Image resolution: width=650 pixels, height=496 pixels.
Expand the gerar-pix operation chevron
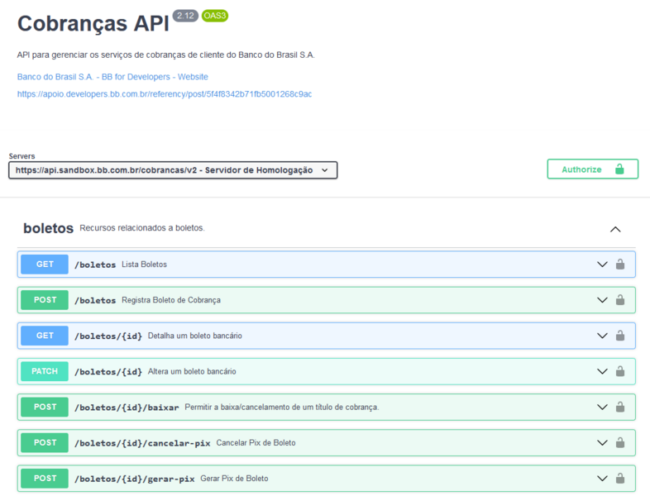[x=602, y=478]
